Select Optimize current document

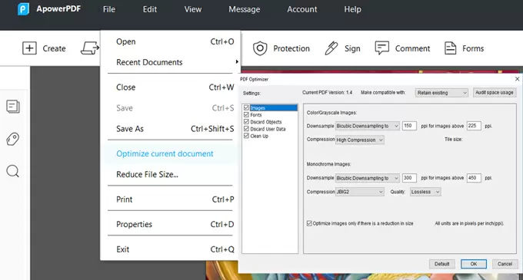coord(171,153)
